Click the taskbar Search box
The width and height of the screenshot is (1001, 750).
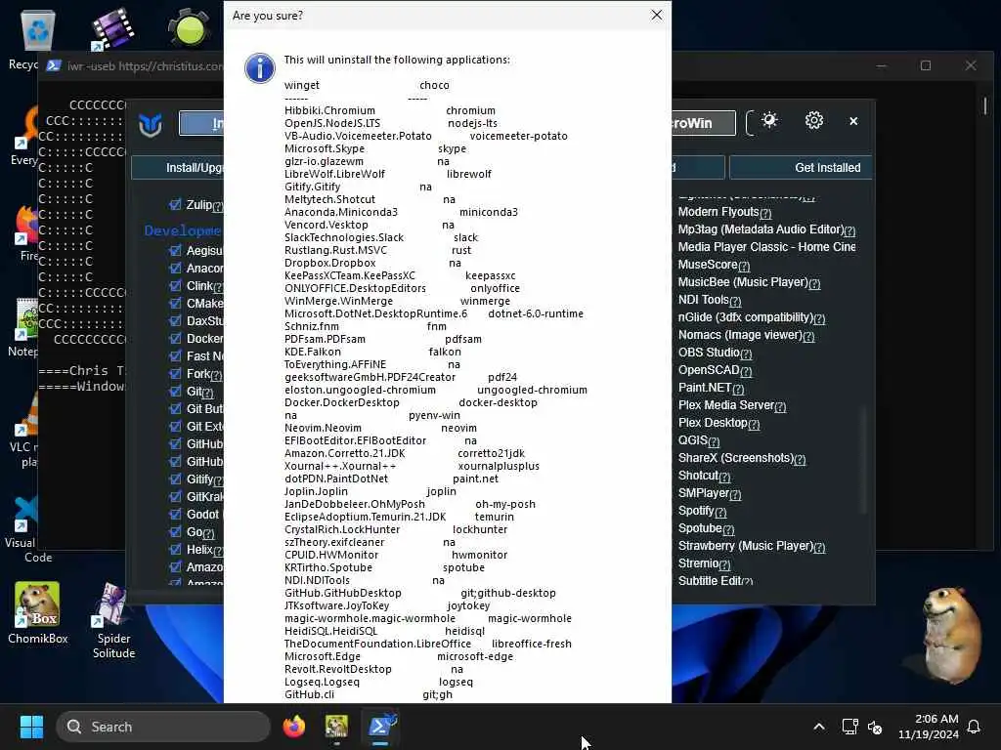[163, 727]
